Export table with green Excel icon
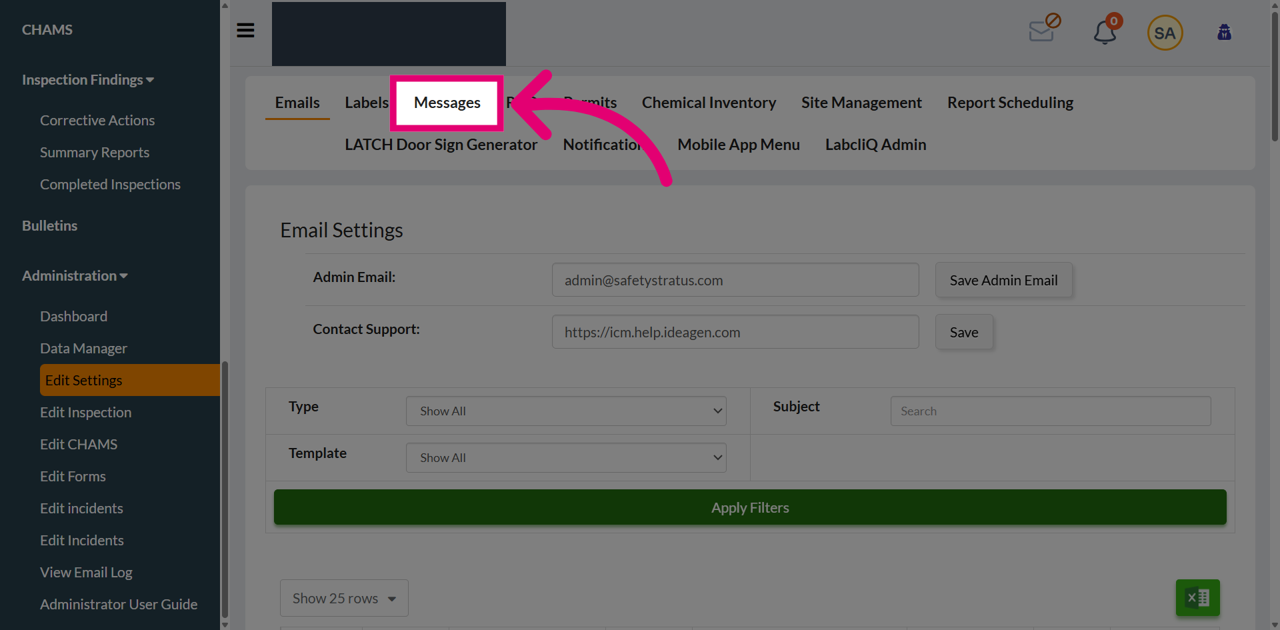Viewport: 1280px width, 630px height. pyautogui.click(x=1197, y=597)
